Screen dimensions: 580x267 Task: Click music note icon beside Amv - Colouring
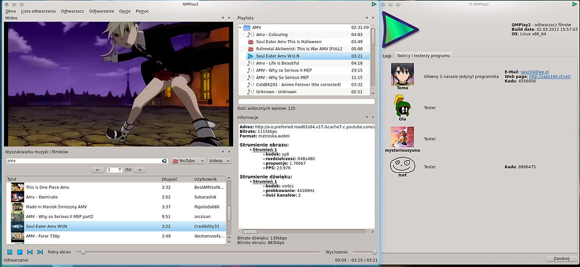[x=251, y=34]
